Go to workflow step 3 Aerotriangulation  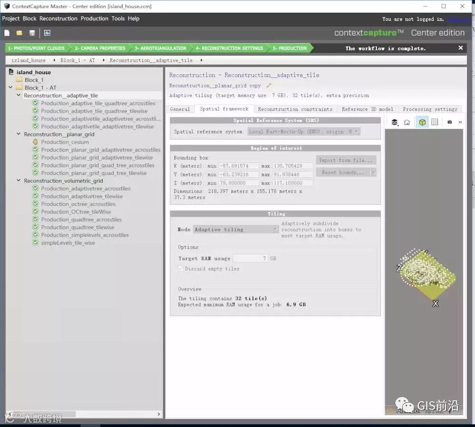pyautogui.click(x=160, y=48)
